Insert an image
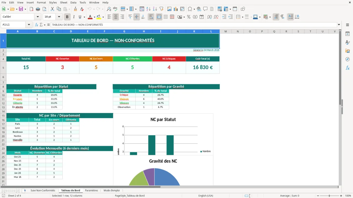This screenshot has height=198, width=353. pyautogui.click(x=169, y=9)
